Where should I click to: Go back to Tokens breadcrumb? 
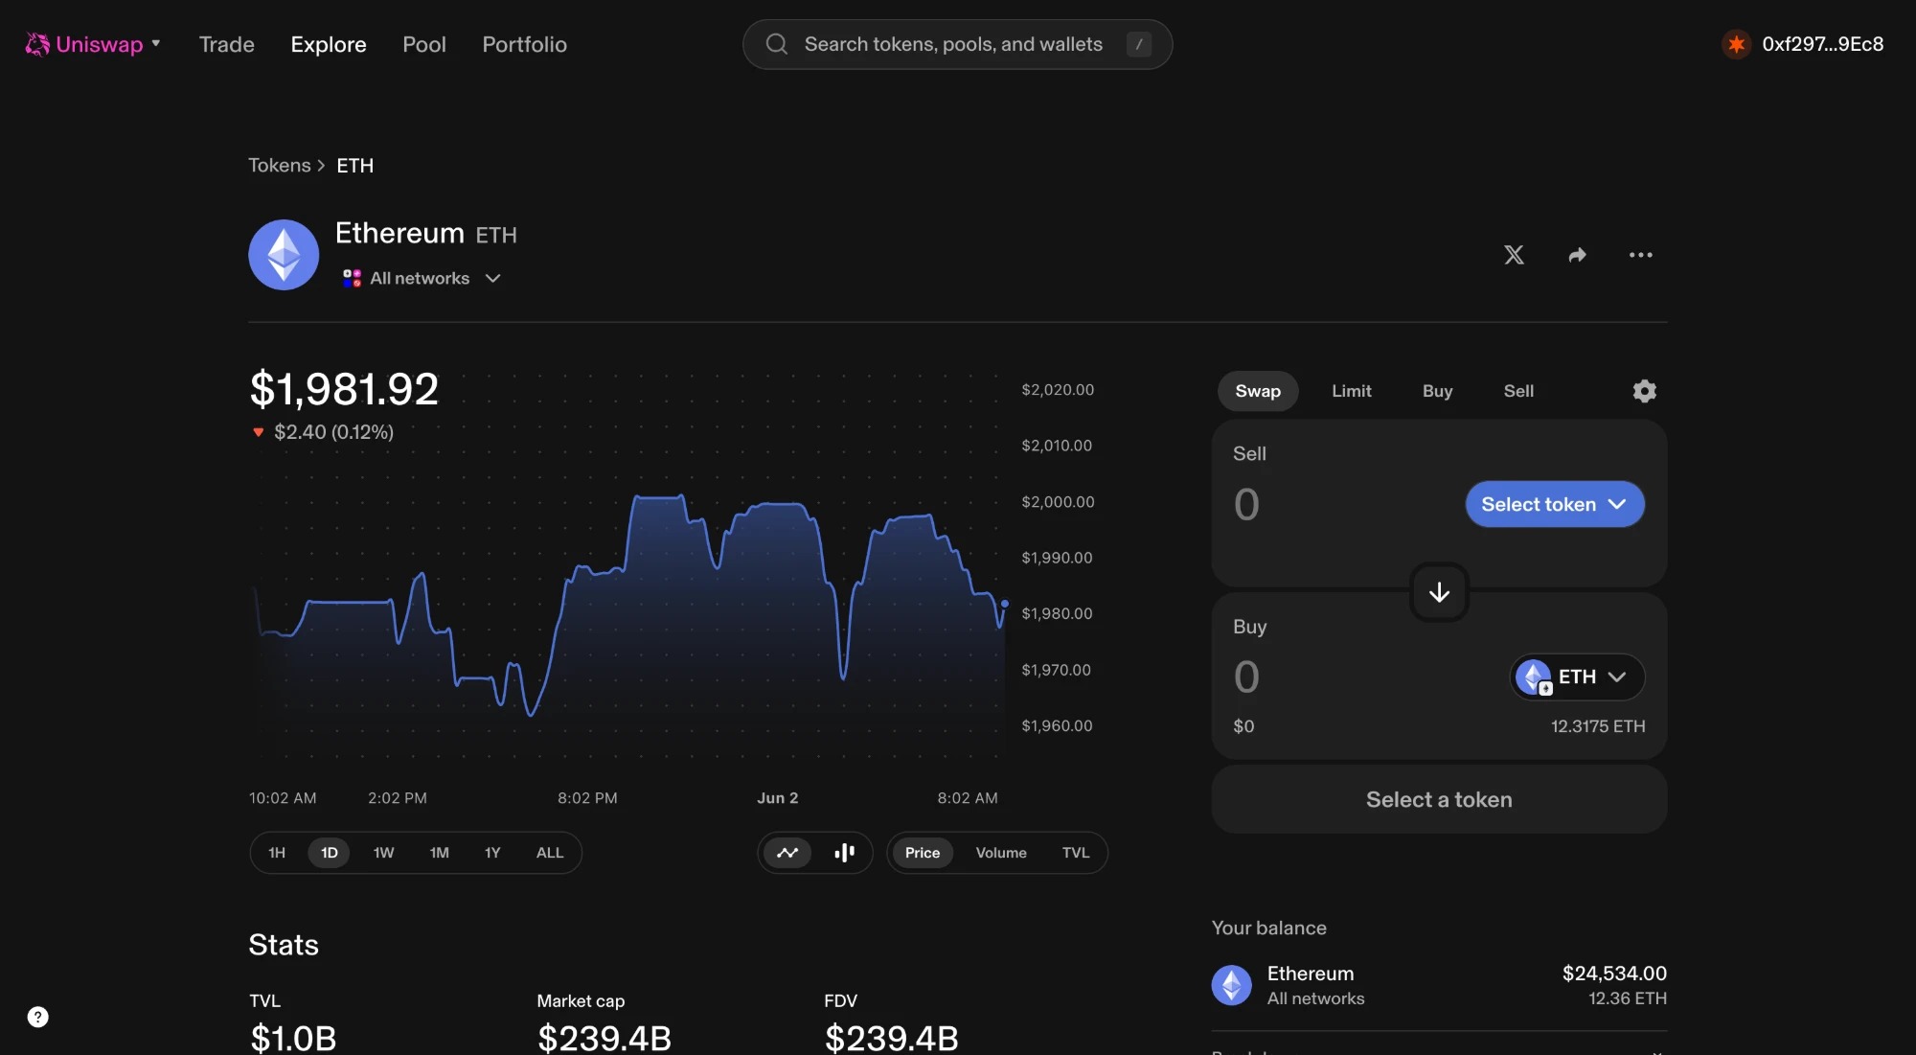tap(280, 165)
